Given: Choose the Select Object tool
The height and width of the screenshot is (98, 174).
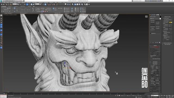Looking at the screenshot, I should [x=18, y=4].
